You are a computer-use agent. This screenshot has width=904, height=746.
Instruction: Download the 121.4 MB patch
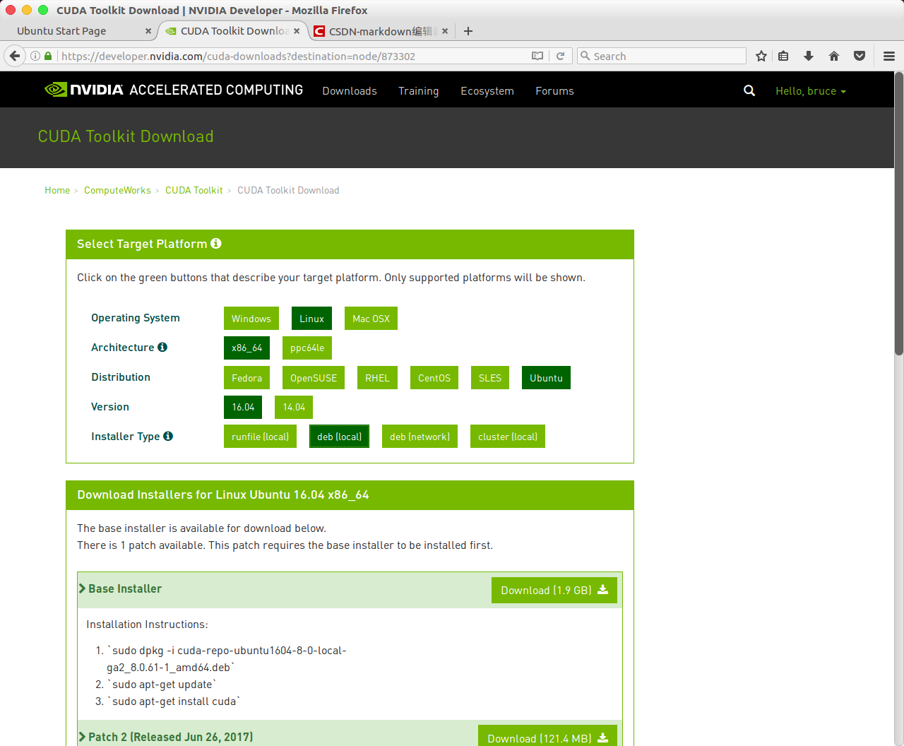coord(547,736)
